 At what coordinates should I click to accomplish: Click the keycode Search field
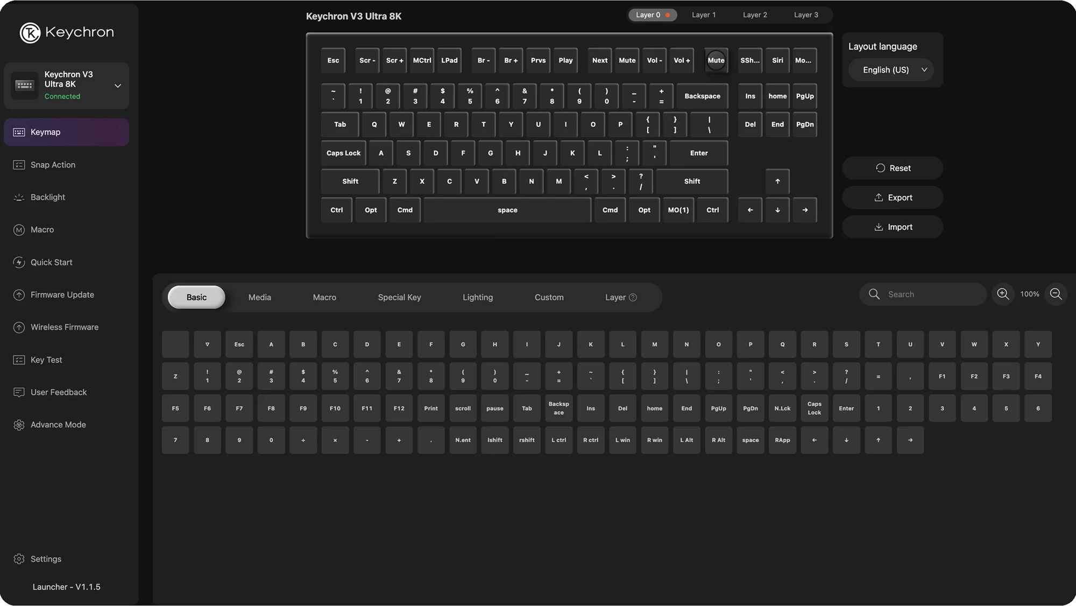[x=923, y=294]
